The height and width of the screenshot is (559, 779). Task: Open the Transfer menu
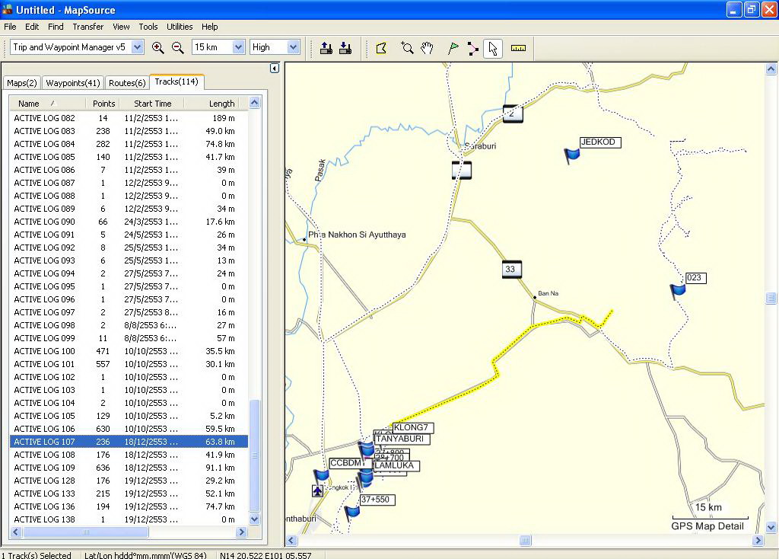click(88, 27)
